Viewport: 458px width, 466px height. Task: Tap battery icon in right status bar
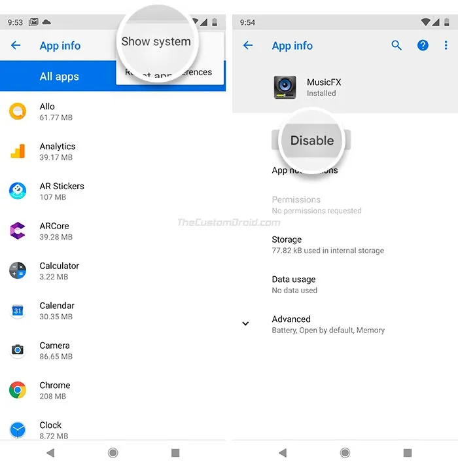coord(446,22)
